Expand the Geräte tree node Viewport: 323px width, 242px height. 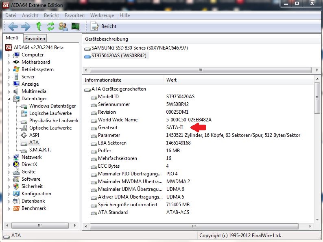click(x=9, y=172)
